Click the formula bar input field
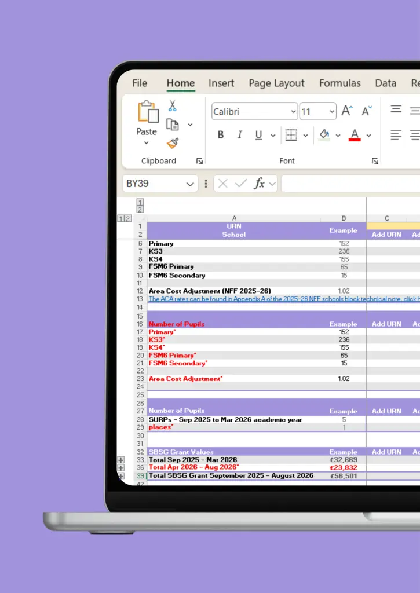 pyautogui.click(x=350, y=184)
